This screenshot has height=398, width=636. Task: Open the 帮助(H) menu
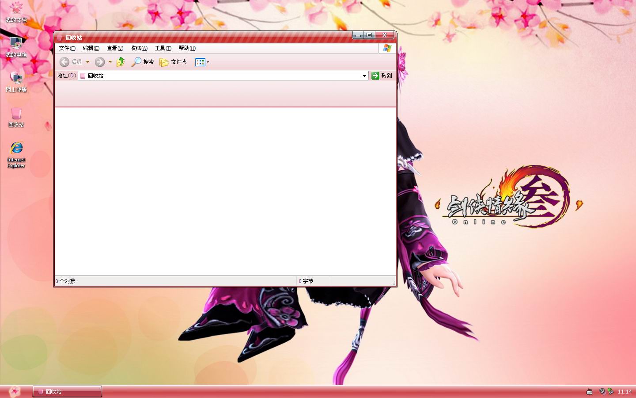tap(187, 48)
